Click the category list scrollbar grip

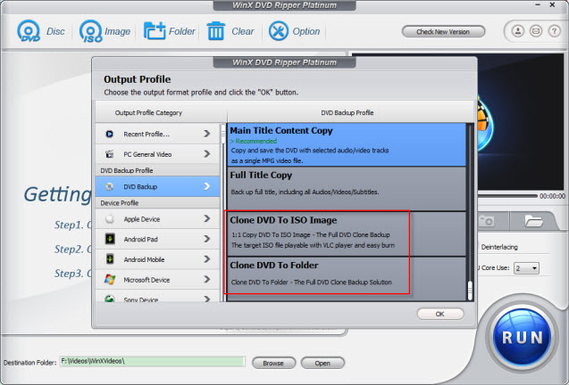[222, 135]
